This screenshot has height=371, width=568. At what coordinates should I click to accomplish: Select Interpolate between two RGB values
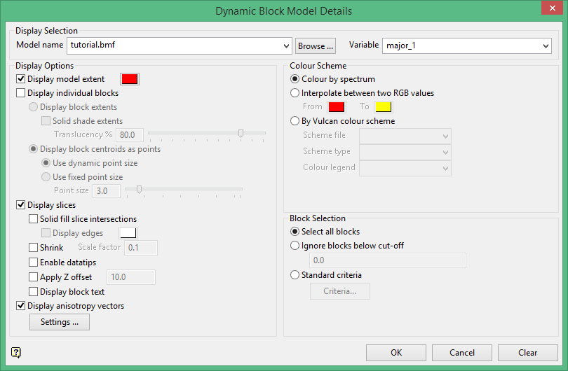[x=295, y=93]
